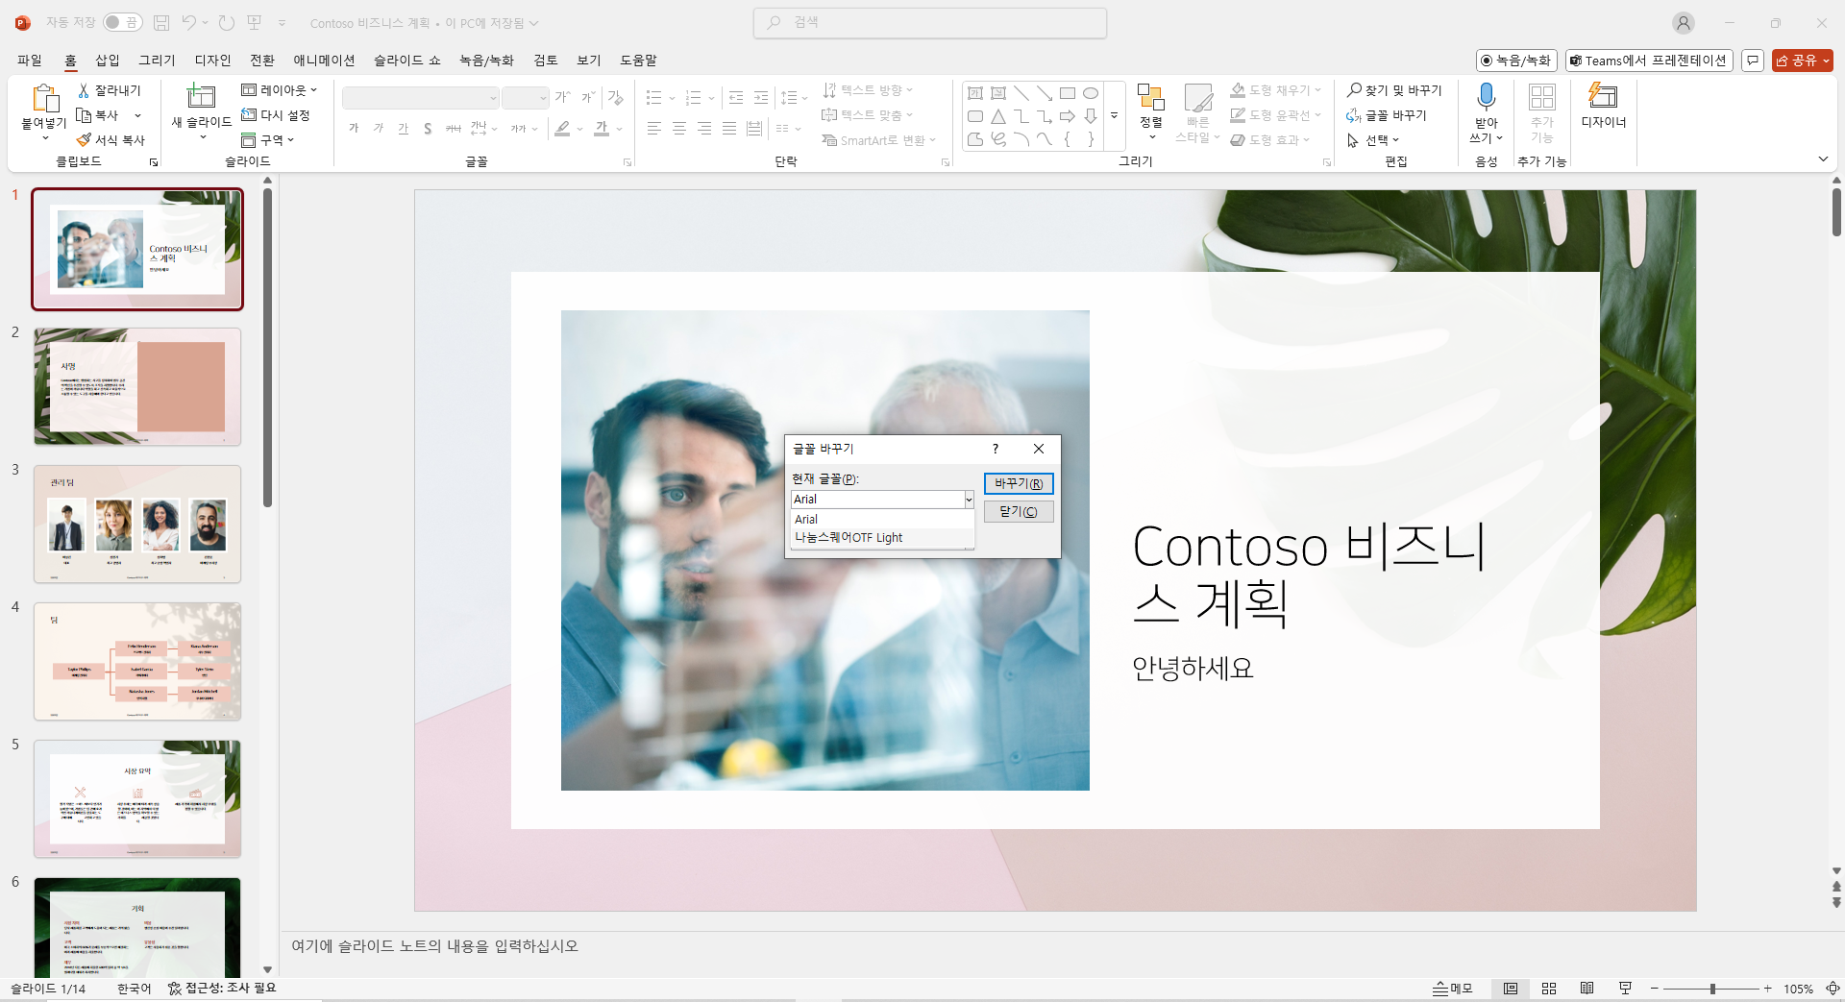This screenshot has height=1002, width=1845.
Task: Open the Section (구역) dropdown
Action: (x=267, y=140)
